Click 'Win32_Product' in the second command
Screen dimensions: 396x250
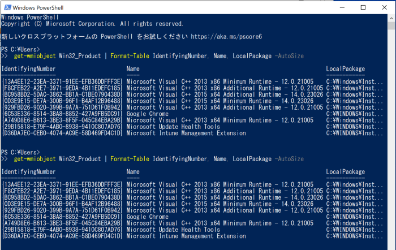(x=80, y=159)
